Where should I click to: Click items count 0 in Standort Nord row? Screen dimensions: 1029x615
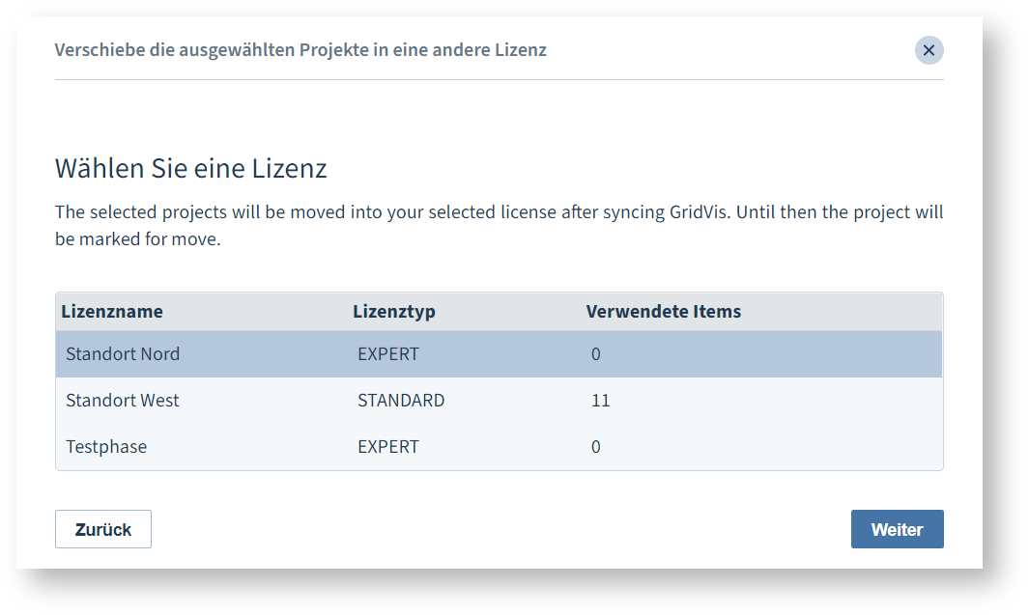pos(596,354)
